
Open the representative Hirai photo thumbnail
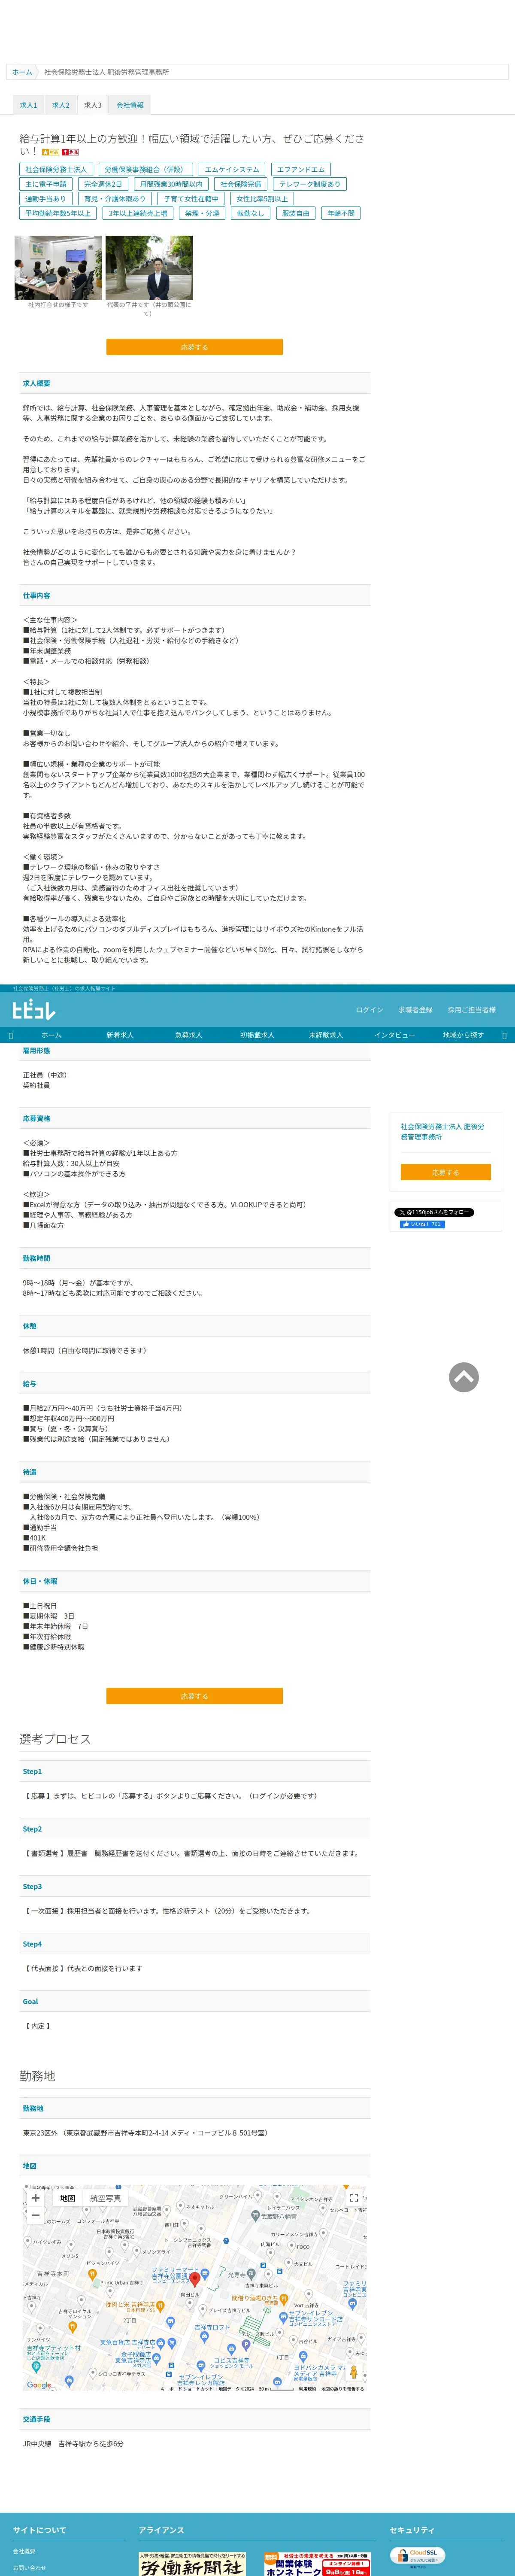pos(149,268)
